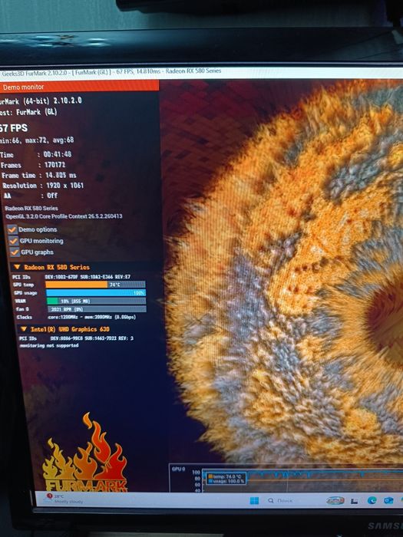Click the min:66, max:72, avg:68 line
403x537 pixels.
[37, 140]
